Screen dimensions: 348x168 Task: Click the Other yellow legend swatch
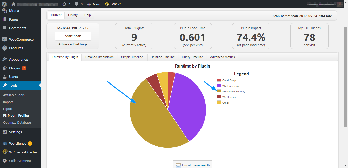[219, 103]
